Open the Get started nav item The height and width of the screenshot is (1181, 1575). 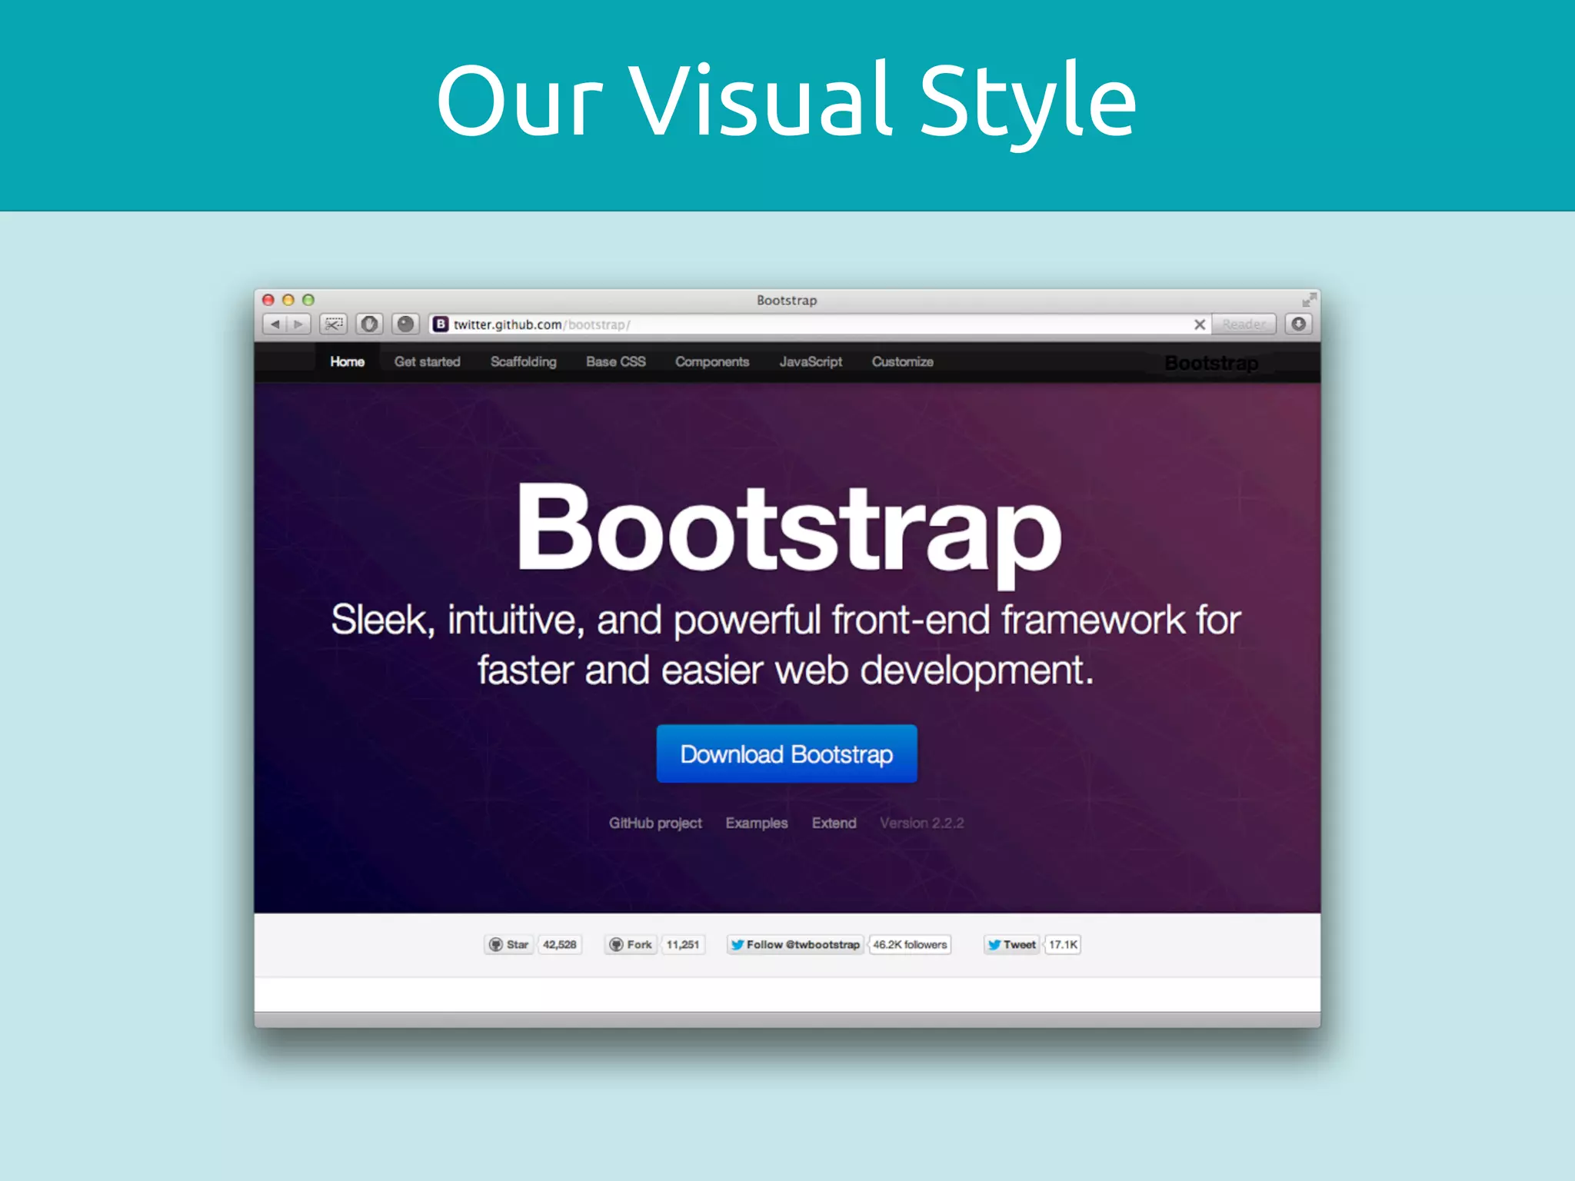[x=428, y=361]
